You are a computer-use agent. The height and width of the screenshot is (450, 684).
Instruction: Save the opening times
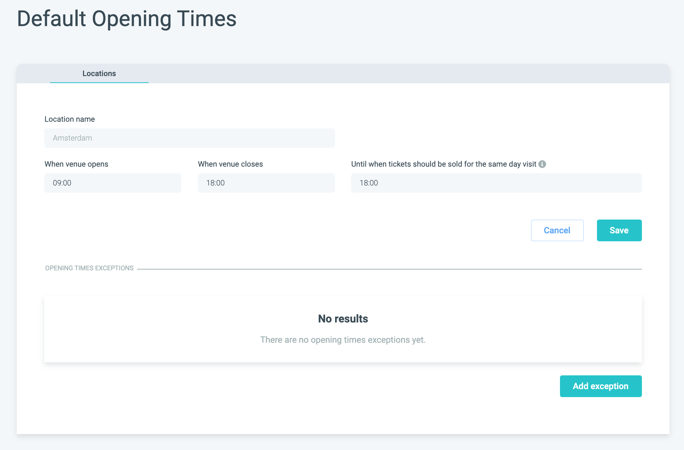pos(619,230)
